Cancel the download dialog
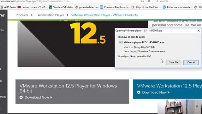The width and height of the screenshot is (202, 114). pos(191,62)
